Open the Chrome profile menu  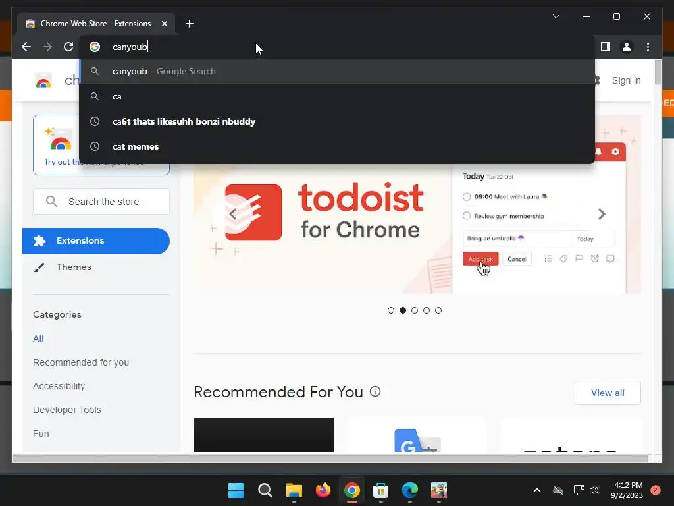pos(627,47)
